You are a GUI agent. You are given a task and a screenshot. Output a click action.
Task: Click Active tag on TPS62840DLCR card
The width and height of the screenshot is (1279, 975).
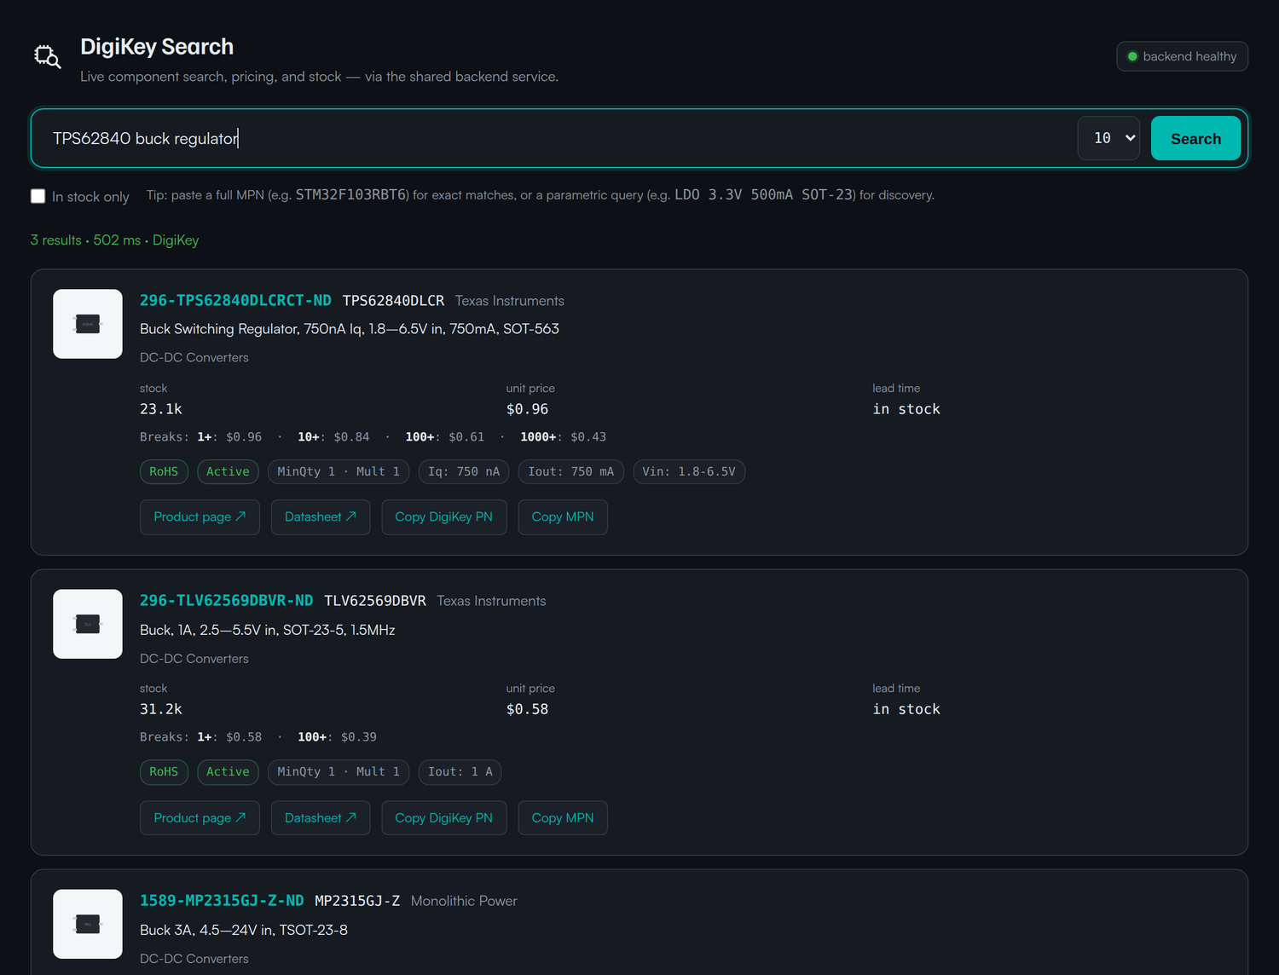point(228,471)
